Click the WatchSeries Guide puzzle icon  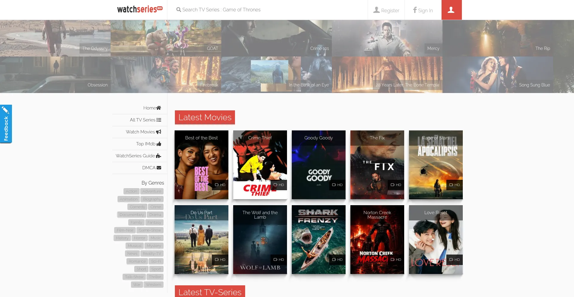[159, 156]
